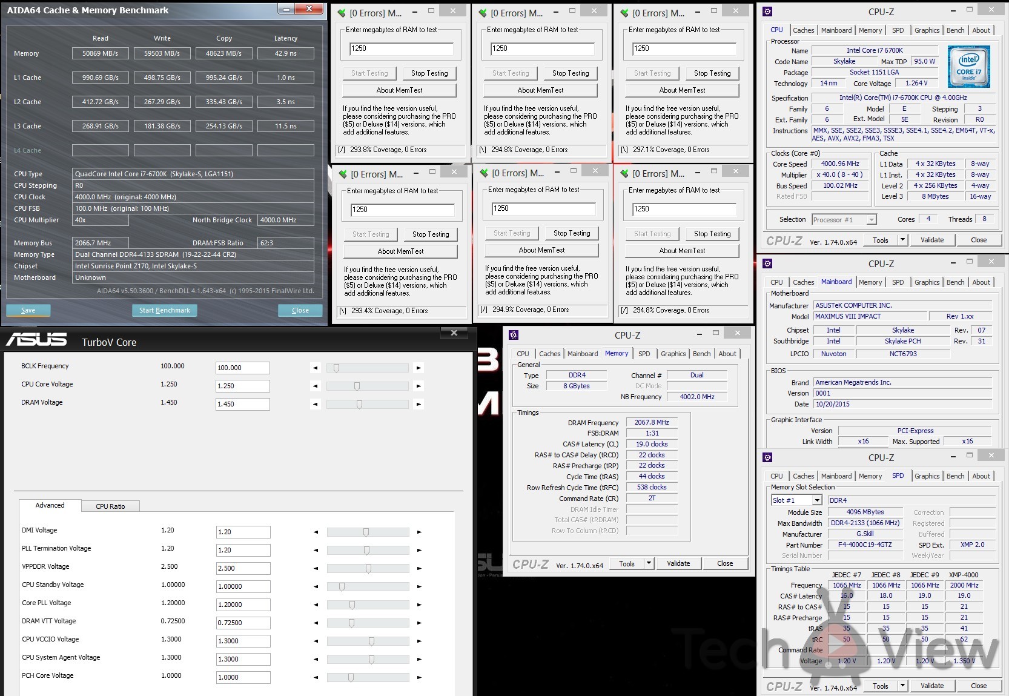Click VPPDDR Voltage decrease arrow
Viewport: 1009px width, 696px height.
(316, 568)
